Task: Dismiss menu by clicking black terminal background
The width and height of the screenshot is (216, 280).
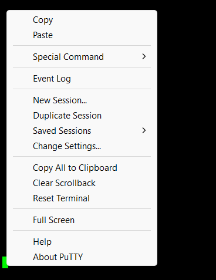Action: (186, 137)
